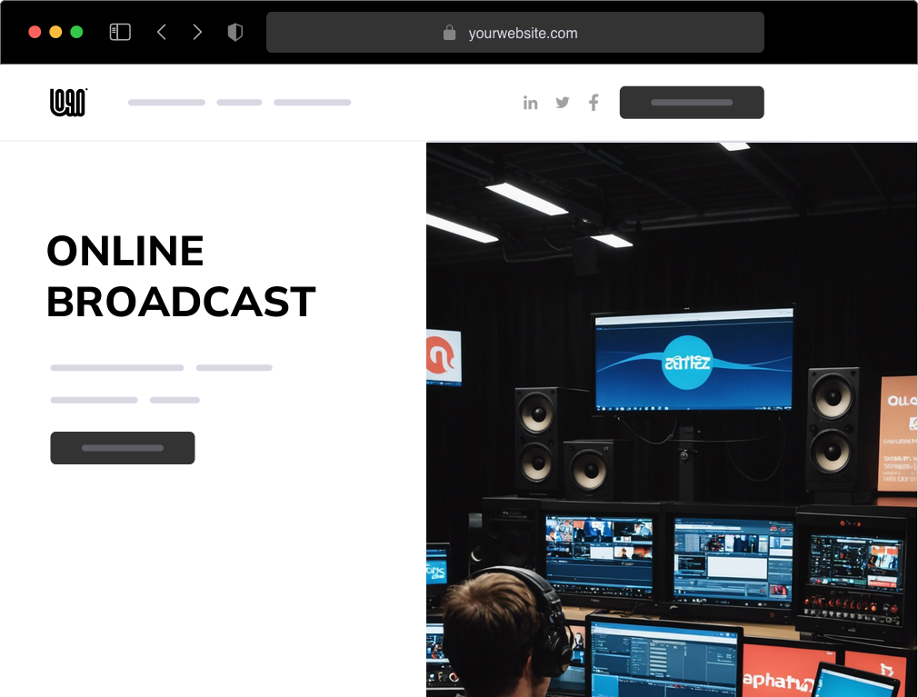918x697 pixels.
Task: Open the third navigation menu item
Action: click(313, 102)
